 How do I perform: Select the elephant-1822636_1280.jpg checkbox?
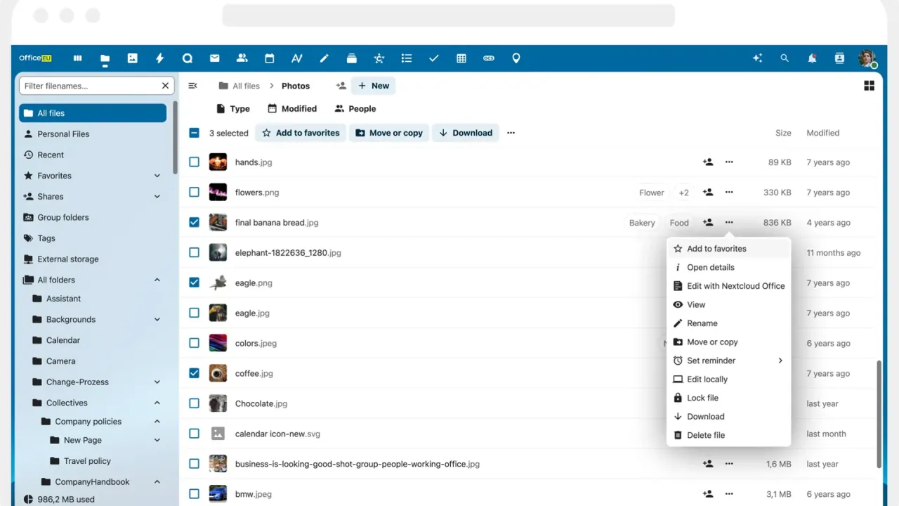click(x=194, y=253)
